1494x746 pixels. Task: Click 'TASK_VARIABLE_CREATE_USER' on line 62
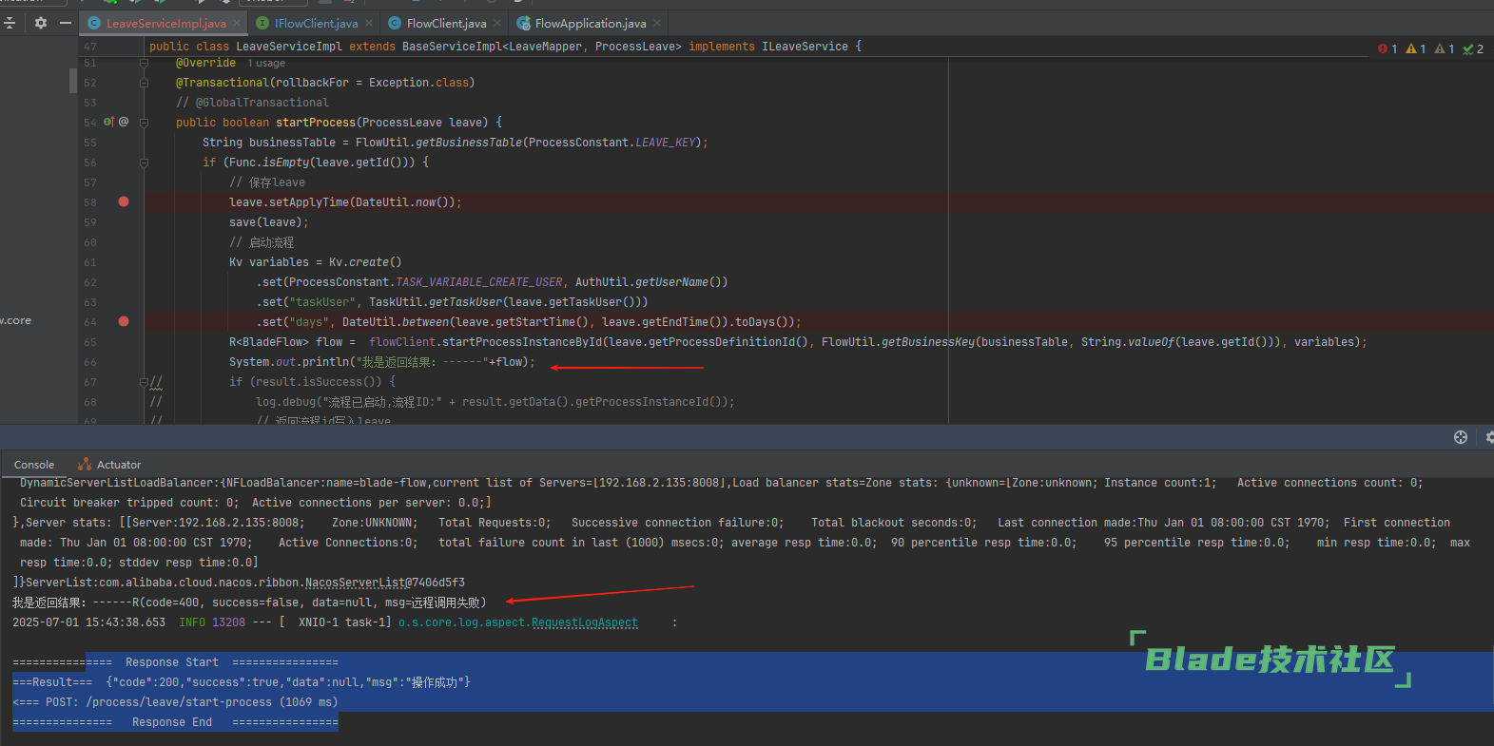[478, 282]
